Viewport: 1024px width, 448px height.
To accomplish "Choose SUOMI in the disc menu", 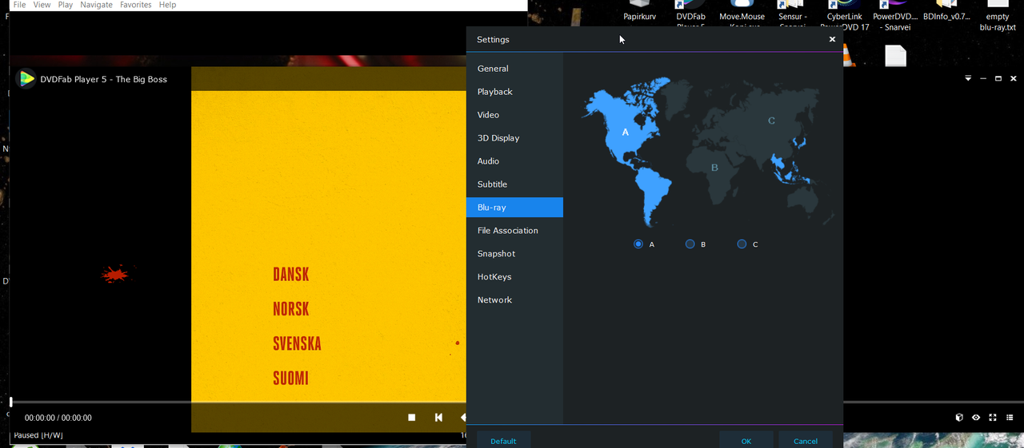I will pos(291,379).
